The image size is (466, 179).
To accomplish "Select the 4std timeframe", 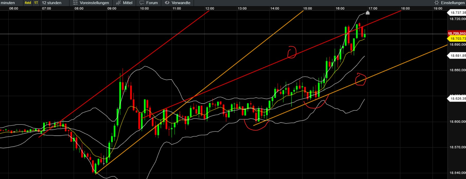I will (x=28, y=3).
